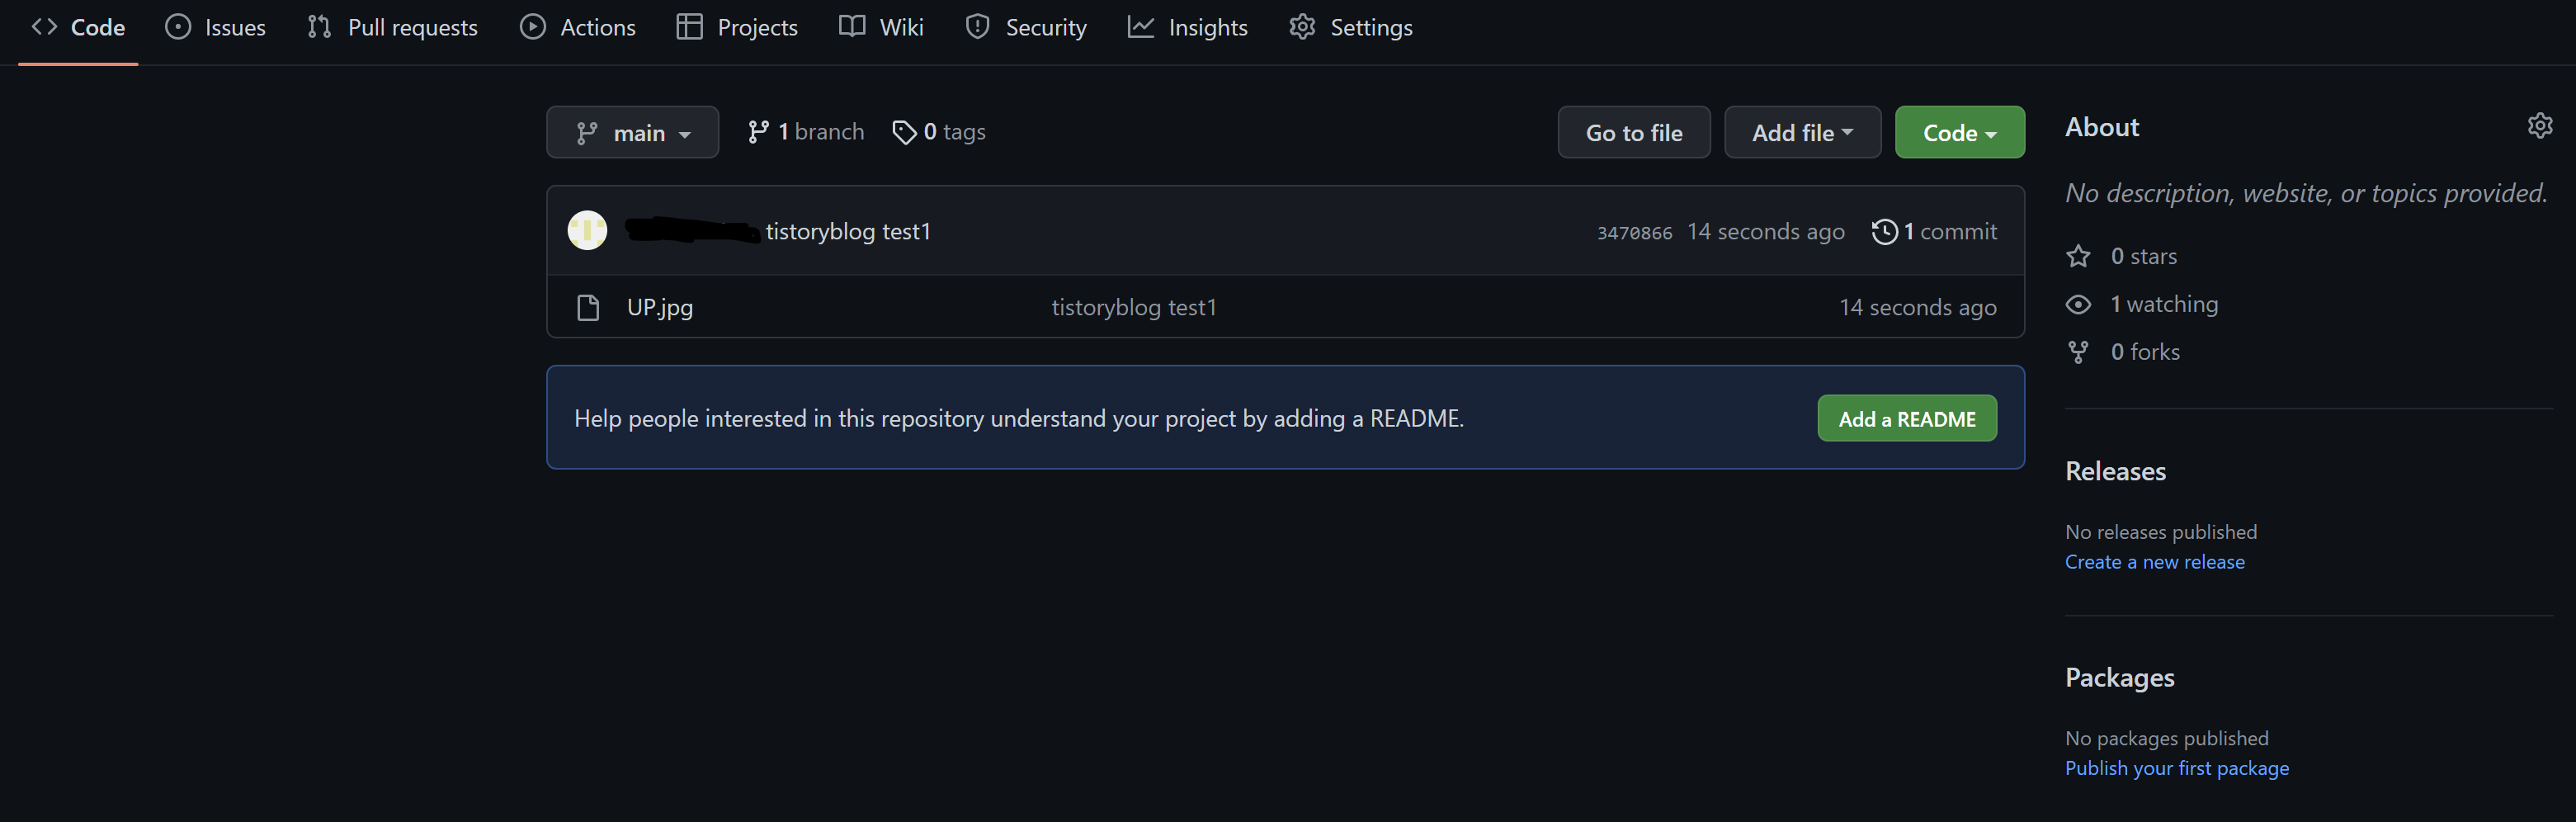The image size is (2576, 822).
Task: Open the Issues tab
Action: coord(216,27)
